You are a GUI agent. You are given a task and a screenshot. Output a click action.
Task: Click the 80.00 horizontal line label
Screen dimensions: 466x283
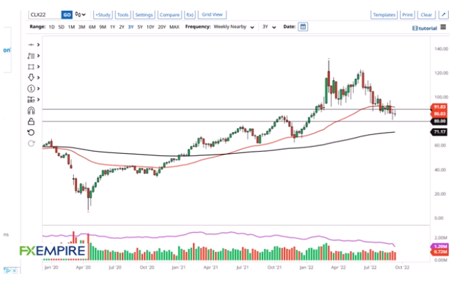click(439, 121)
